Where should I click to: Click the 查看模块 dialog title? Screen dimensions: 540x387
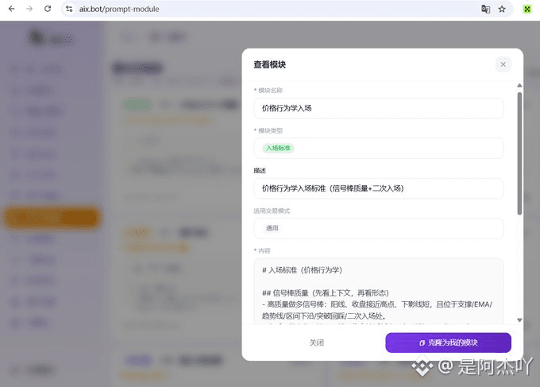[x=270, y=65]
